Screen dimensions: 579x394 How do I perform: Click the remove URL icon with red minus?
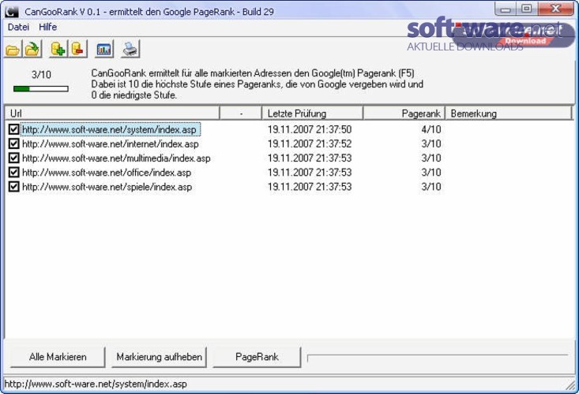tap(78, 49)
